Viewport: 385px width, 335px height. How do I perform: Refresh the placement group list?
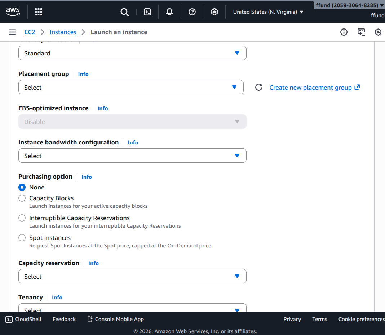point(259,87)
